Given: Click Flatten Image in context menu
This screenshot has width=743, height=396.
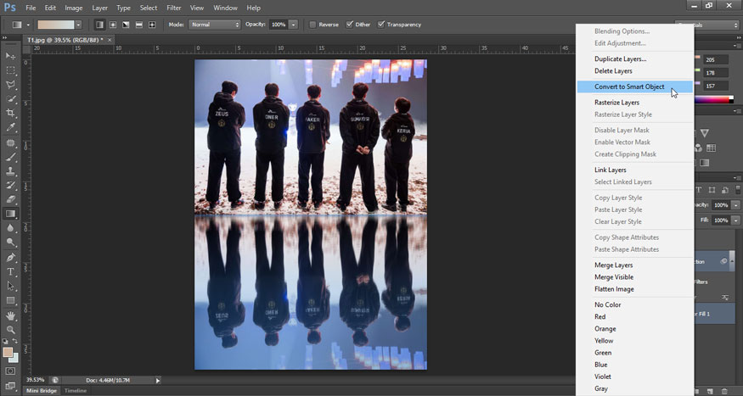Looking at the screenshot, I should (614, 289).
